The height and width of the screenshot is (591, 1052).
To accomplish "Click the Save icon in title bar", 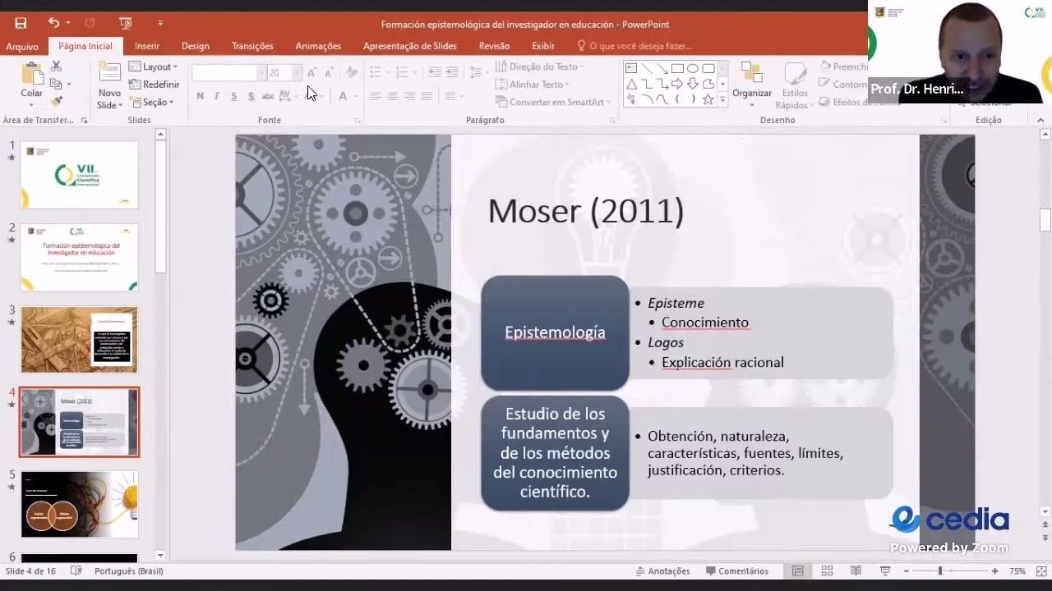I will [21, 24].
